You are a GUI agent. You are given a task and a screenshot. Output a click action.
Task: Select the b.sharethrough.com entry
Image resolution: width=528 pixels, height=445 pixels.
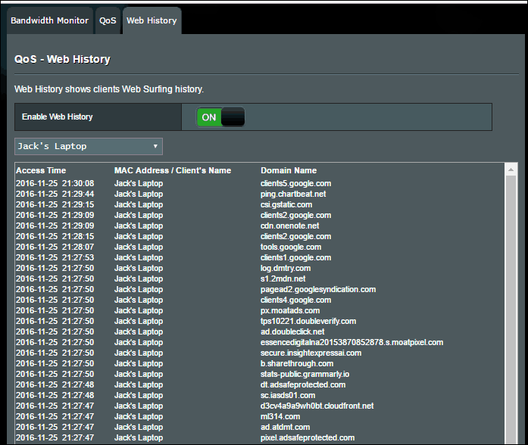pos(297,363)
